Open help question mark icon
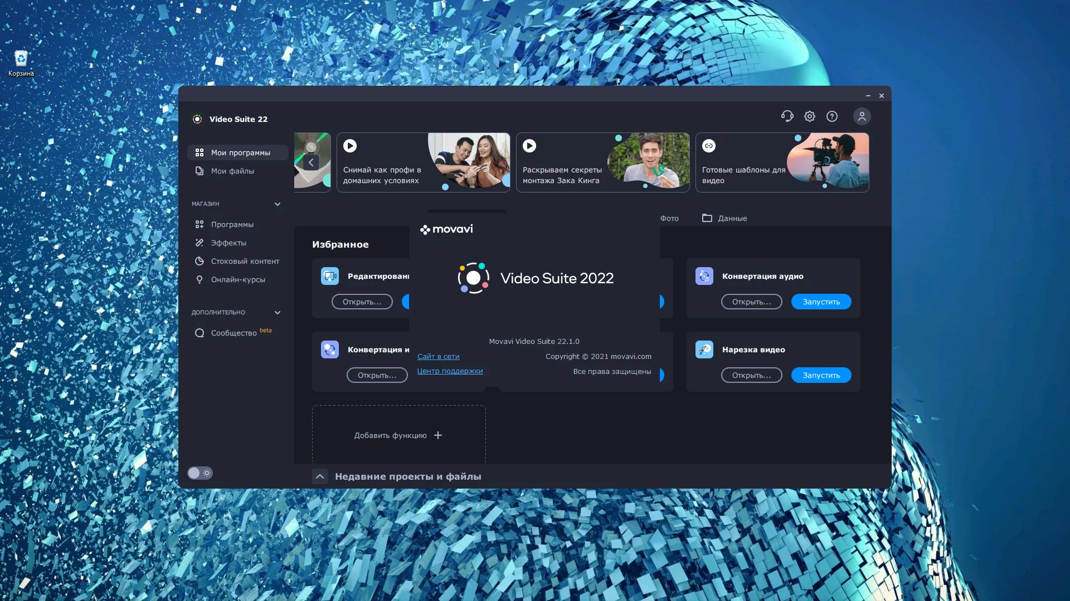 [832, 116]
